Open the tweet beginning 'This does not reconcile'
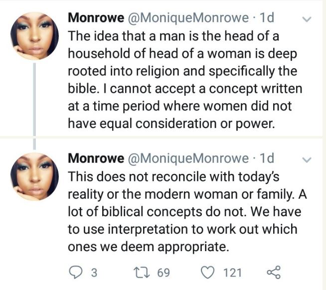Image resolution: width=326 pixels, height=290 pixels. 187,212
